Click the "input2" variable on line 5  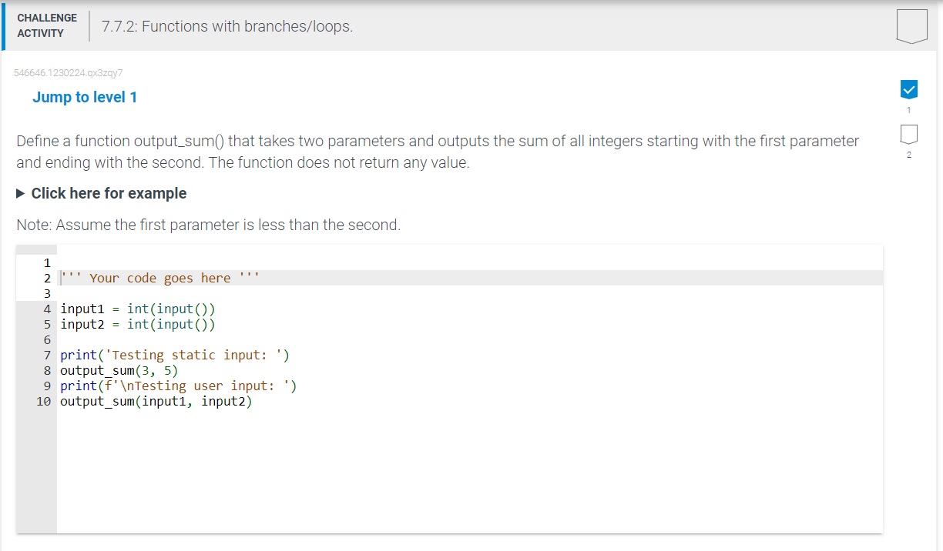(81, 324)
